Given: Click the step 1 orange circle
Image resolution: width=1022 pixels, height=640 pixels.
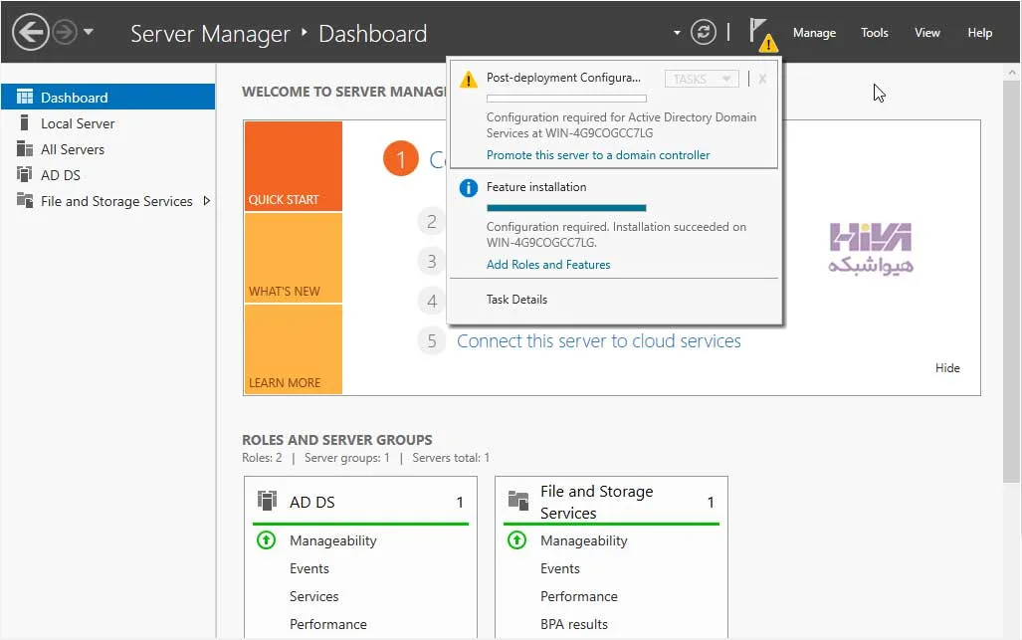Looking at the screenshot, I should point(400,159).
